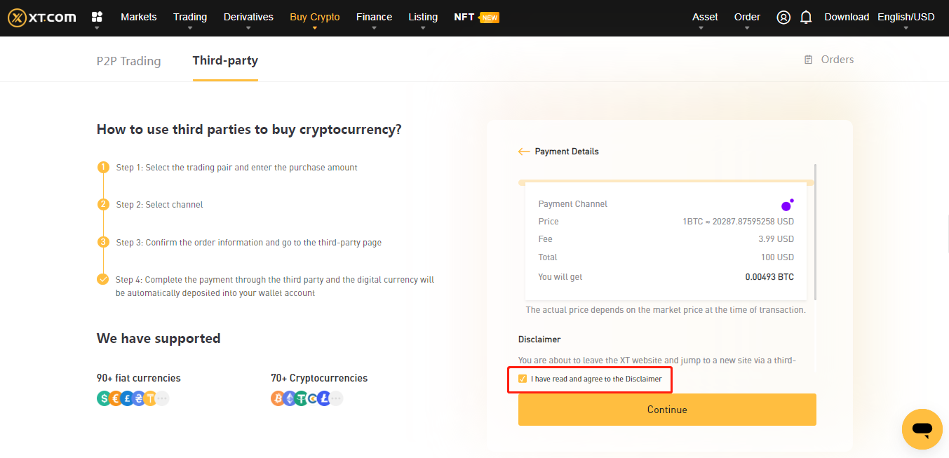
Task: Open the notifications bell icon
Action: pyautogui.click(x=805, y=17)
